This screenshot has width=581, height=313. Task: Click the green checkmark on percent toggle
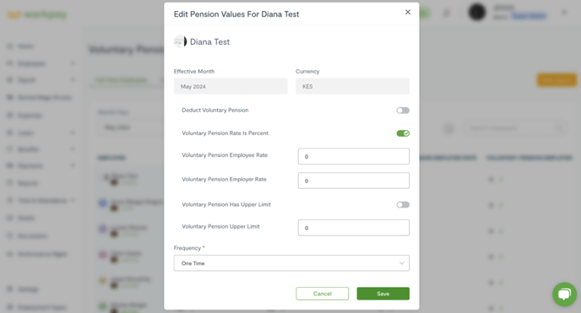(406, 133)
